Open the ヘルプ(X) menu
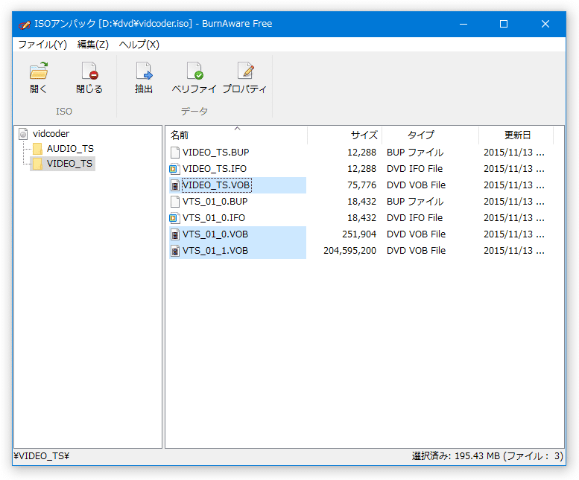The width and height of the screenshot is (579, 480). [x=139, y=45]
